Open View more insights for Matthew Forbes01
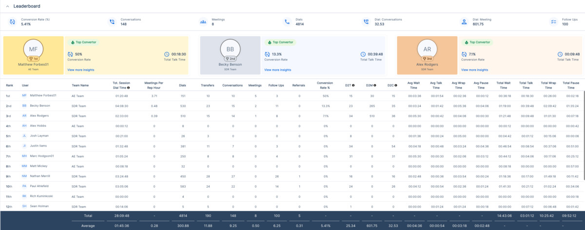The image size is (585, 230). coord(81,70)
